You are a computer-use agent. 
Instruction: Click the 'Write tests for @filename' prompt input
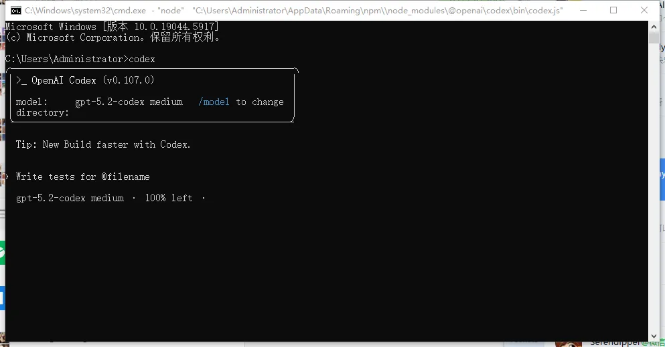82,177
